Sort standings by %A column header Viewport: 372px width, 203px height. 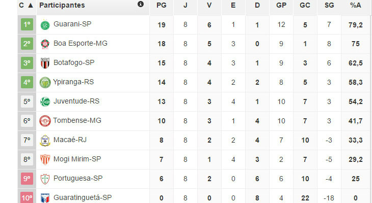[x=356, y=5]
